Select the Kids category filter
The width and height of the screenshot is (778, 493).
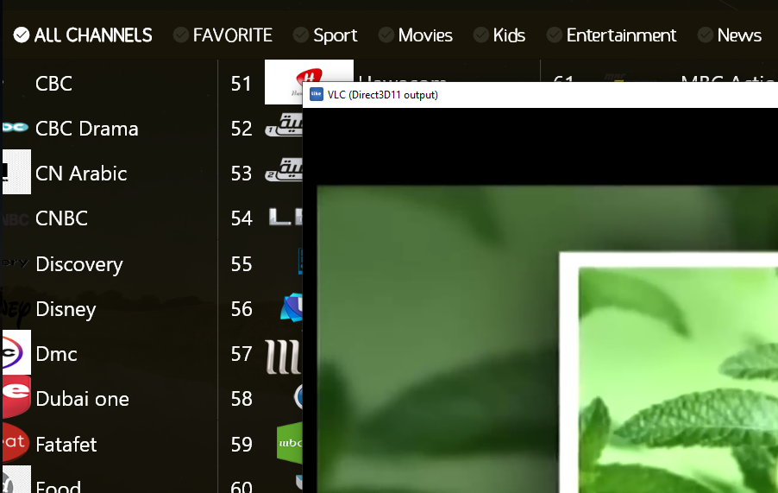[499, 35]
